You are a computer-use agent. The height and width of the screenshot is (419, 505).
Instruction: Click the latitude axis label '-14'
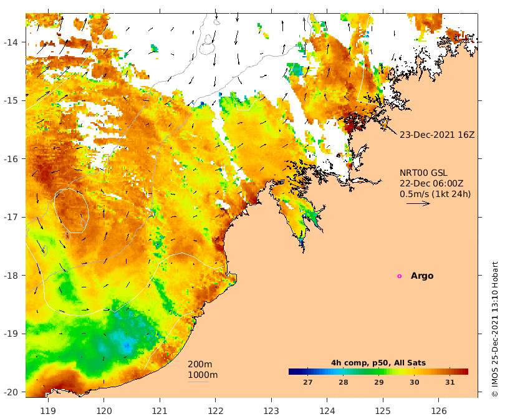pos(11,42)
